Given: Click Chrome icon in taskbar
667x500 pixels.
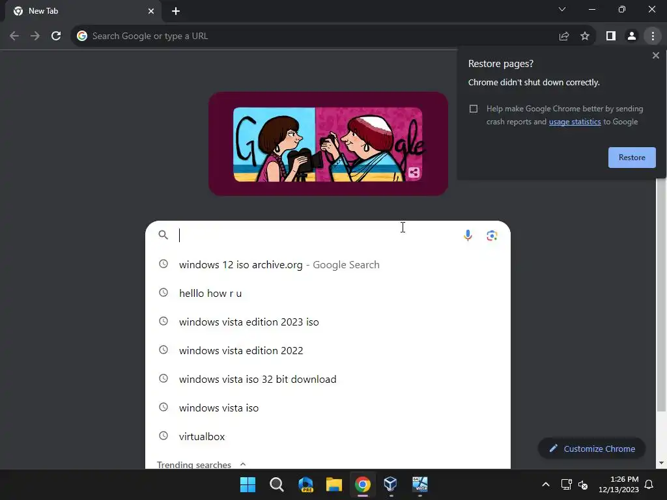Looking at the screenshot, I should point(362,484).
